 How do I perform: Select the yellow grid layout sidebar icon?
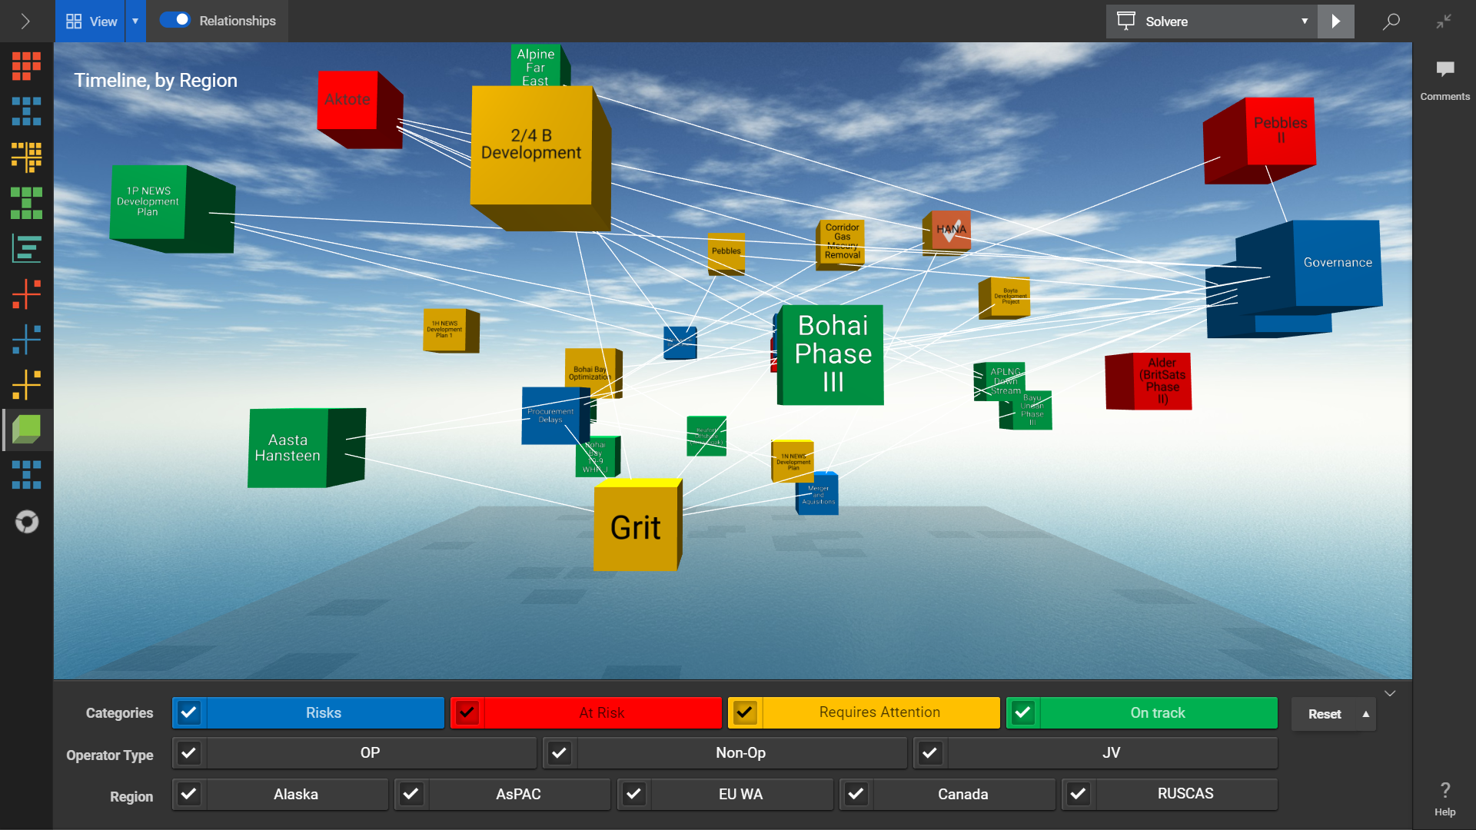click(x=26, y=157)
